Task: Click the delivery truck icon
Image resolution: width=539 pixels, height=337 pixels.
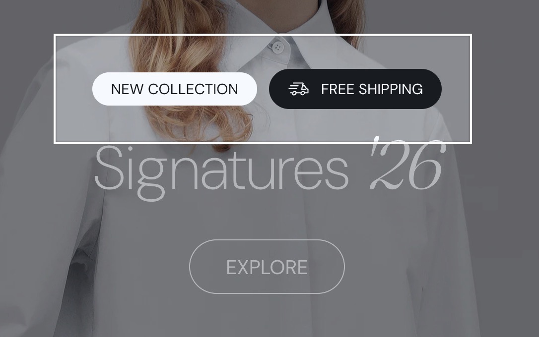Action: tap(298, 89)
